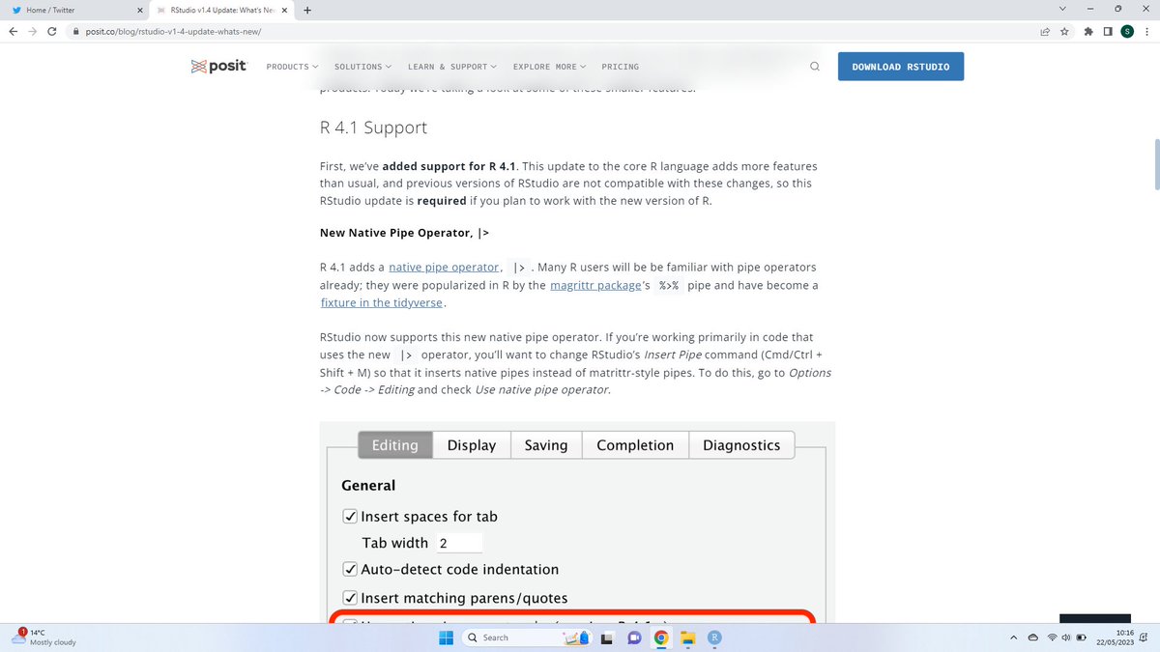Open the native pipe operator link
This screenshot has width=1160, height=652.
pos(445,267)
